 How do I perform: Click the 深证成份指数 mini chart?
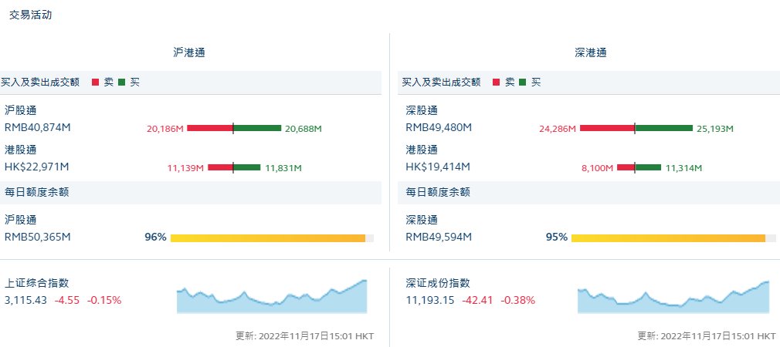tap(673, 298)
